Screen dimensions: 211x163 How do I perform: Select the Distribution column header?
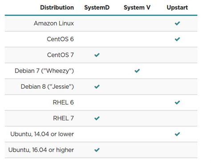click(x=57, y=8)
